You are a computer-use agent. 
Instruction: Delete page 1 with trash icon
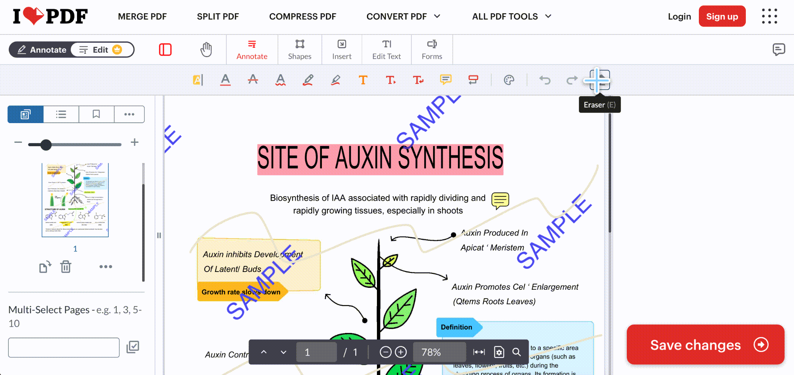pyautogui.click(x=66, y=267)
